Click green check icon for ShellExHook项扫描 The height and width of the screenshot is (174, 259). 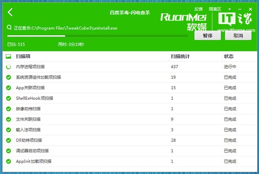coord(8,98)
